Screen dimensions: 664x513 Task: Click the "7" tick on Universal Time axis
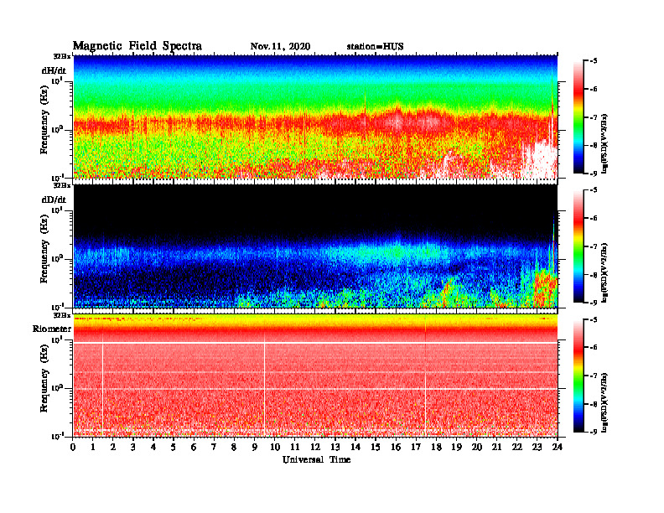[214, 448]
